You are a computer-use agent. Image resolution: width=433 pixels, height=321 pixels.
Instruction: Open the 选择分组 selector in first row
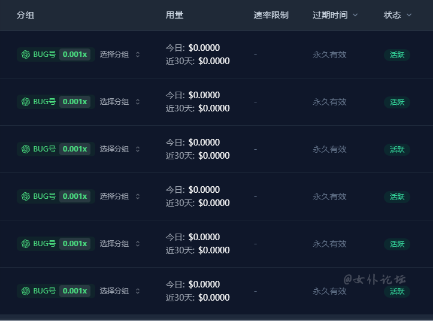click(120, 54)
